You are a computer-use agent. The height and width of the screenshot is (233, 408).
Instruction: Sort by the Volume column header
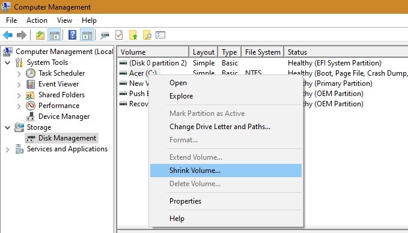pos(153,52)
